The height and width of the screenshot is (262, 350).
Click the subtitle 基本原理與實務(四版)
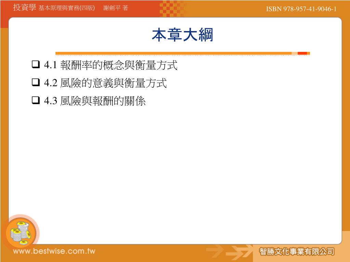click(67, 8)
